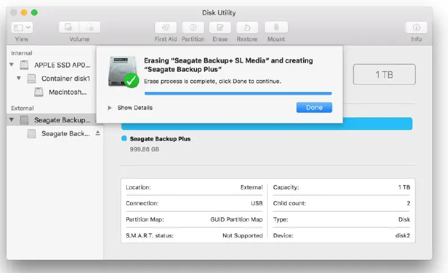Click the disk2 device value
This screenshot has height=273, width=448.
(x=402, y=236)
